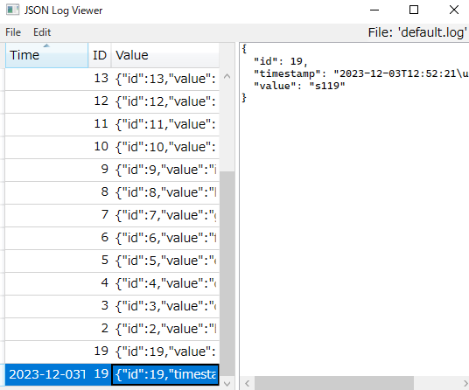Click the horizontal scrollbar thumb in JSON pane

coord(334,383)
